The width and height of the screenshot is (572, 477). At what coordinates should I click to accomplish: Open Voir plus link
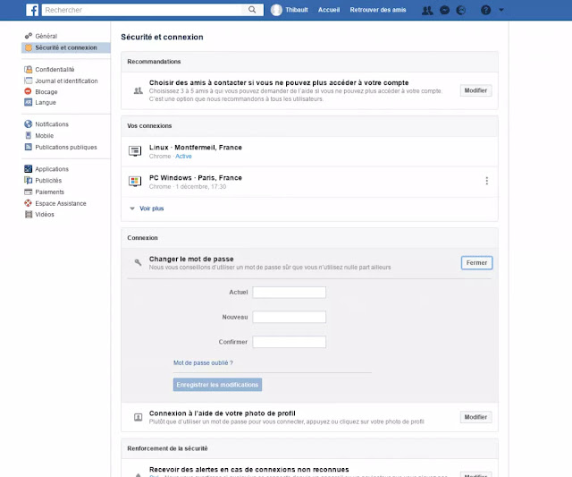pos(152,209)
